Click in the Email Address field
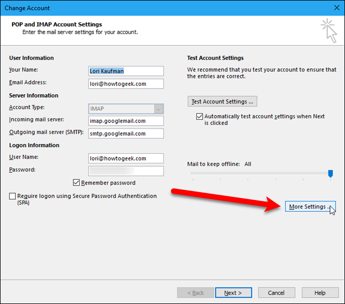Screen dimensions: 345x304 pyautogui.click(x=126, y=84)
